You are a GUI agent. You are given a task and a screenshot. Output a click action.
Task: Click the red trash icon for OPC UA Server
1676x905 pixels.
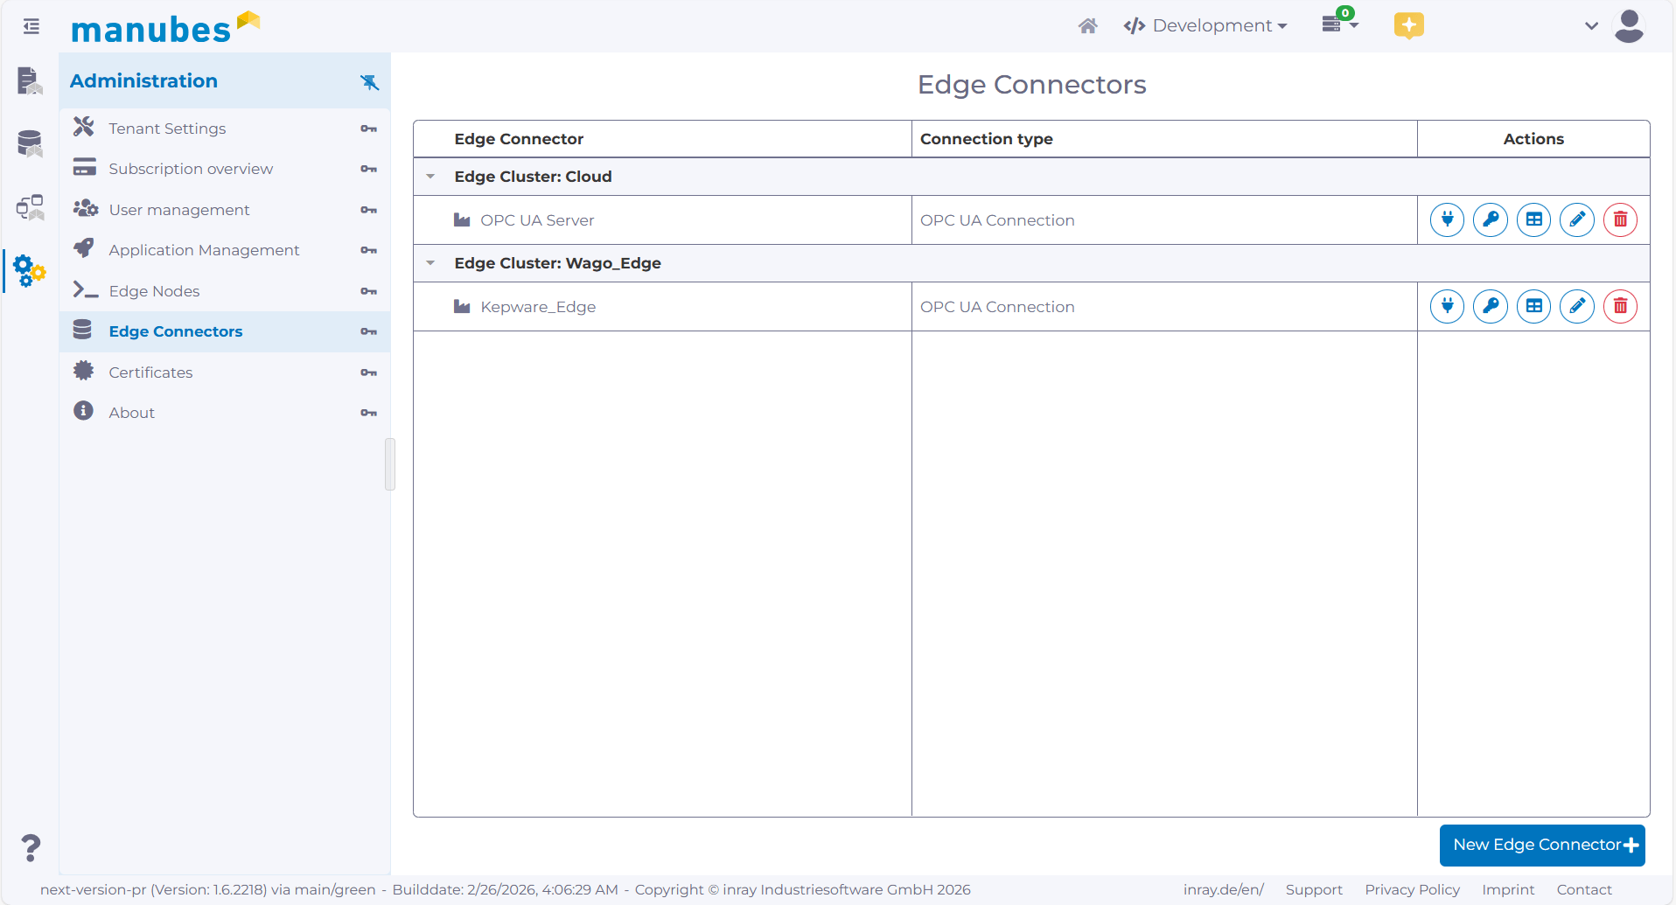tap(1621, 219)
